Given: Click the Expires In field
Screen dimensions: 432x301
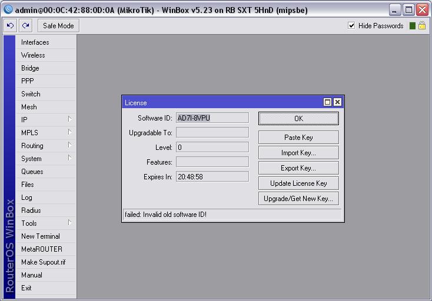Looking at the screenshot, I should click(x=212, y=176).
